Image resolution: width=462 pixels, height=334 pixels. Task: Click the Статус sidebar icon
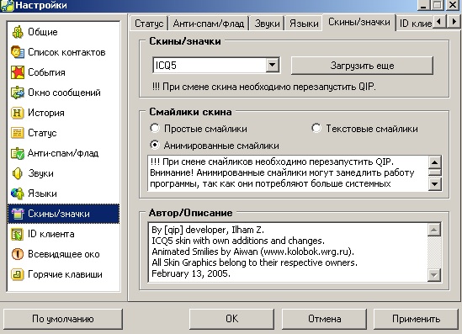pos(18,133)
